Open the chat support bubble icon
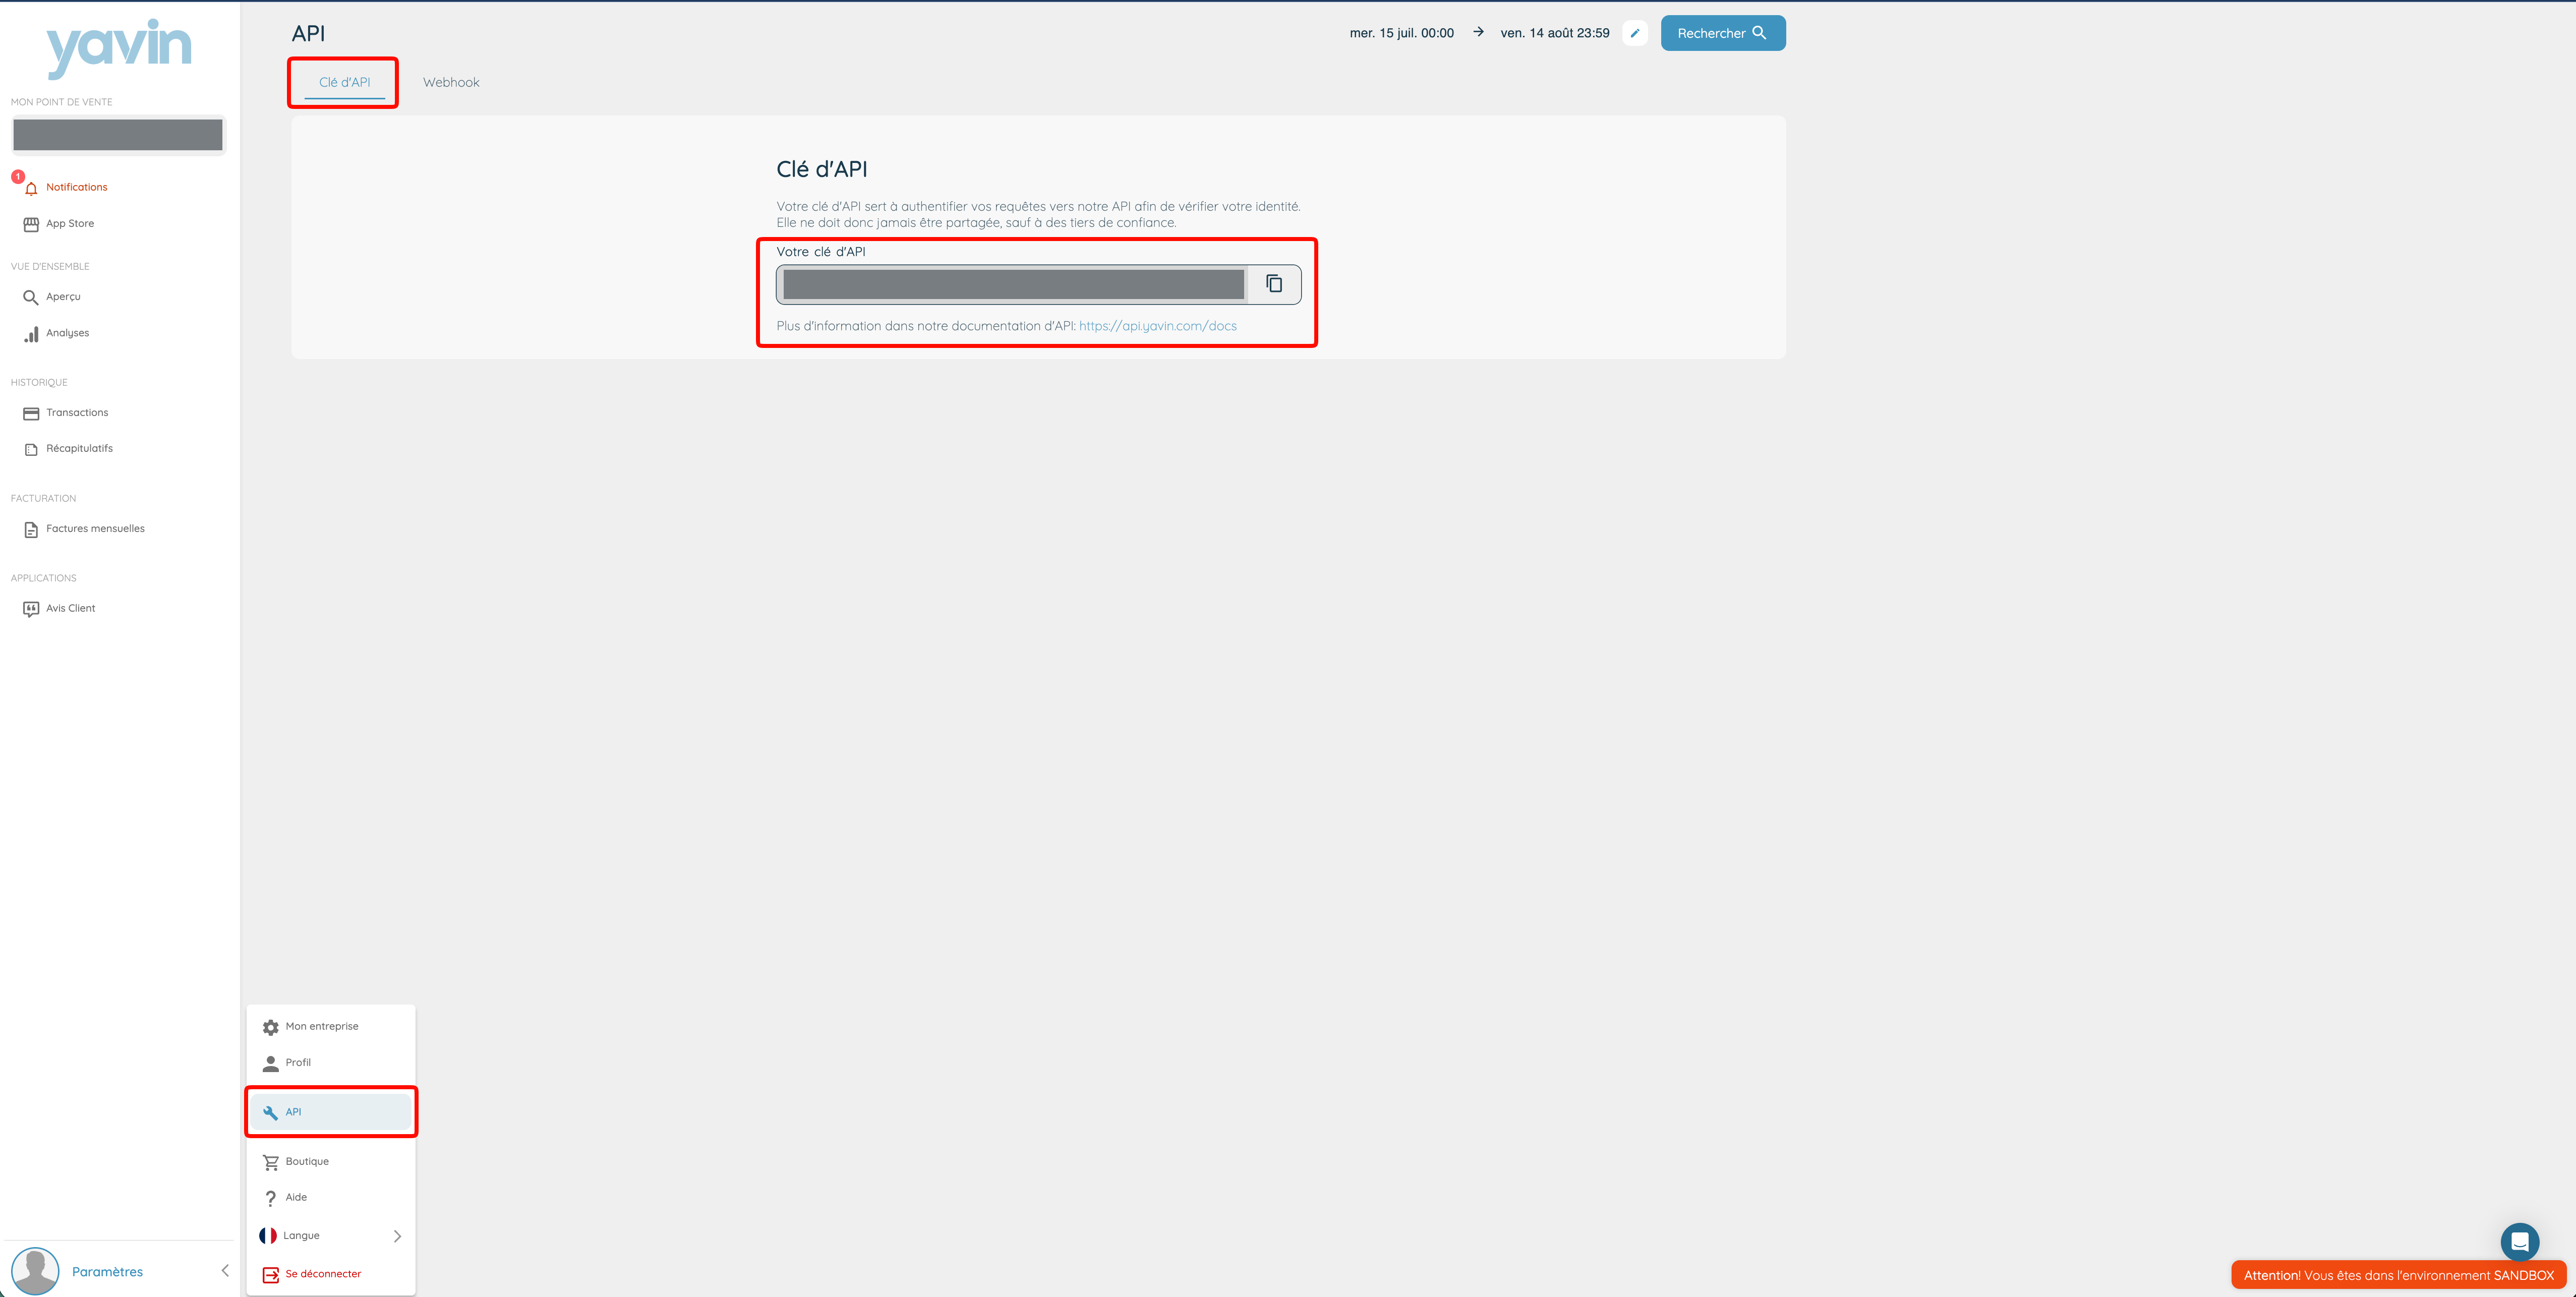2576x1297 pixels. 2519,1242
